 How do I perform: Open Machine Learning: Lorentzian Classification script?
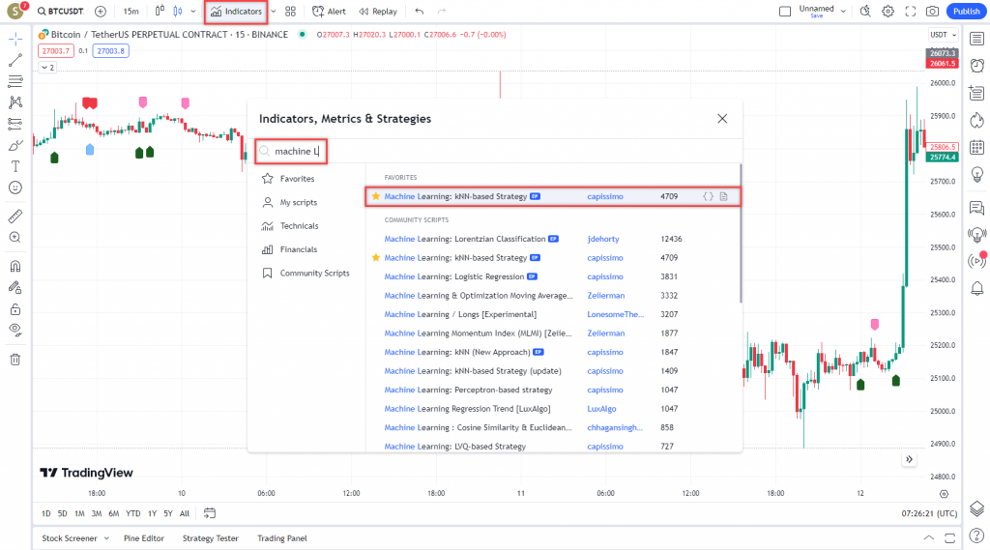point(464,239)
